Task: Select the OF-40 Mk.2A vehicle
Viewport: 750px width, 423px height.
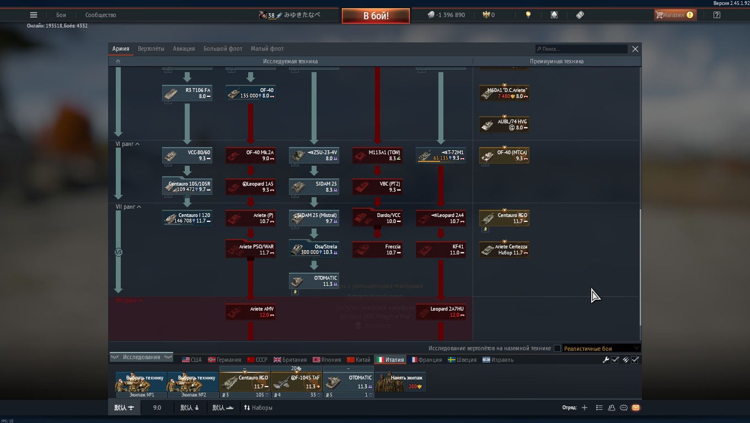Action: pyautogui.click(x=250, y=155)
